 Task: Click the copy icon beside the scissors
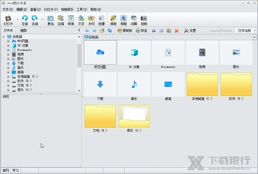(161, 31)
